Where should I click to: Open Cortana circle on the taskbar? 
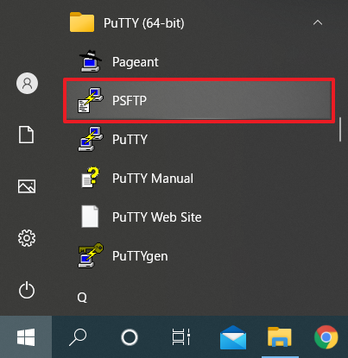(130, 337)
